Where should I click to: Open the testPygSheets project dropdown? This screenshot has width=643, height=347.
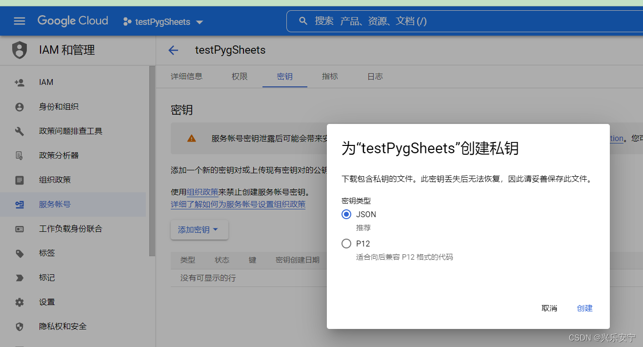[x=163, y=21]
